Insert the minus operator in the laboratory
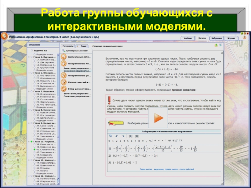The image size is (251, 188). 159,140
